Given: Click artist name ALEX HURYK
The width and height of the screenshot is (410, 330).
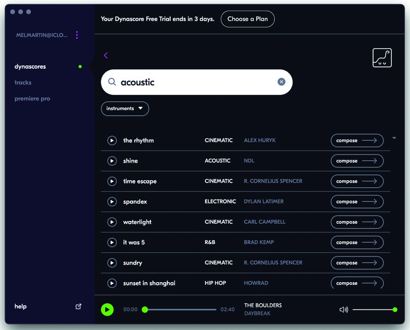Looking at the screenshot, I should (260, 141).
